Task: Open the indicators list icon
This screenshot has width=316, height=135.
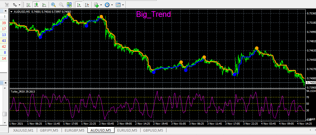Action: coord(96,4)
